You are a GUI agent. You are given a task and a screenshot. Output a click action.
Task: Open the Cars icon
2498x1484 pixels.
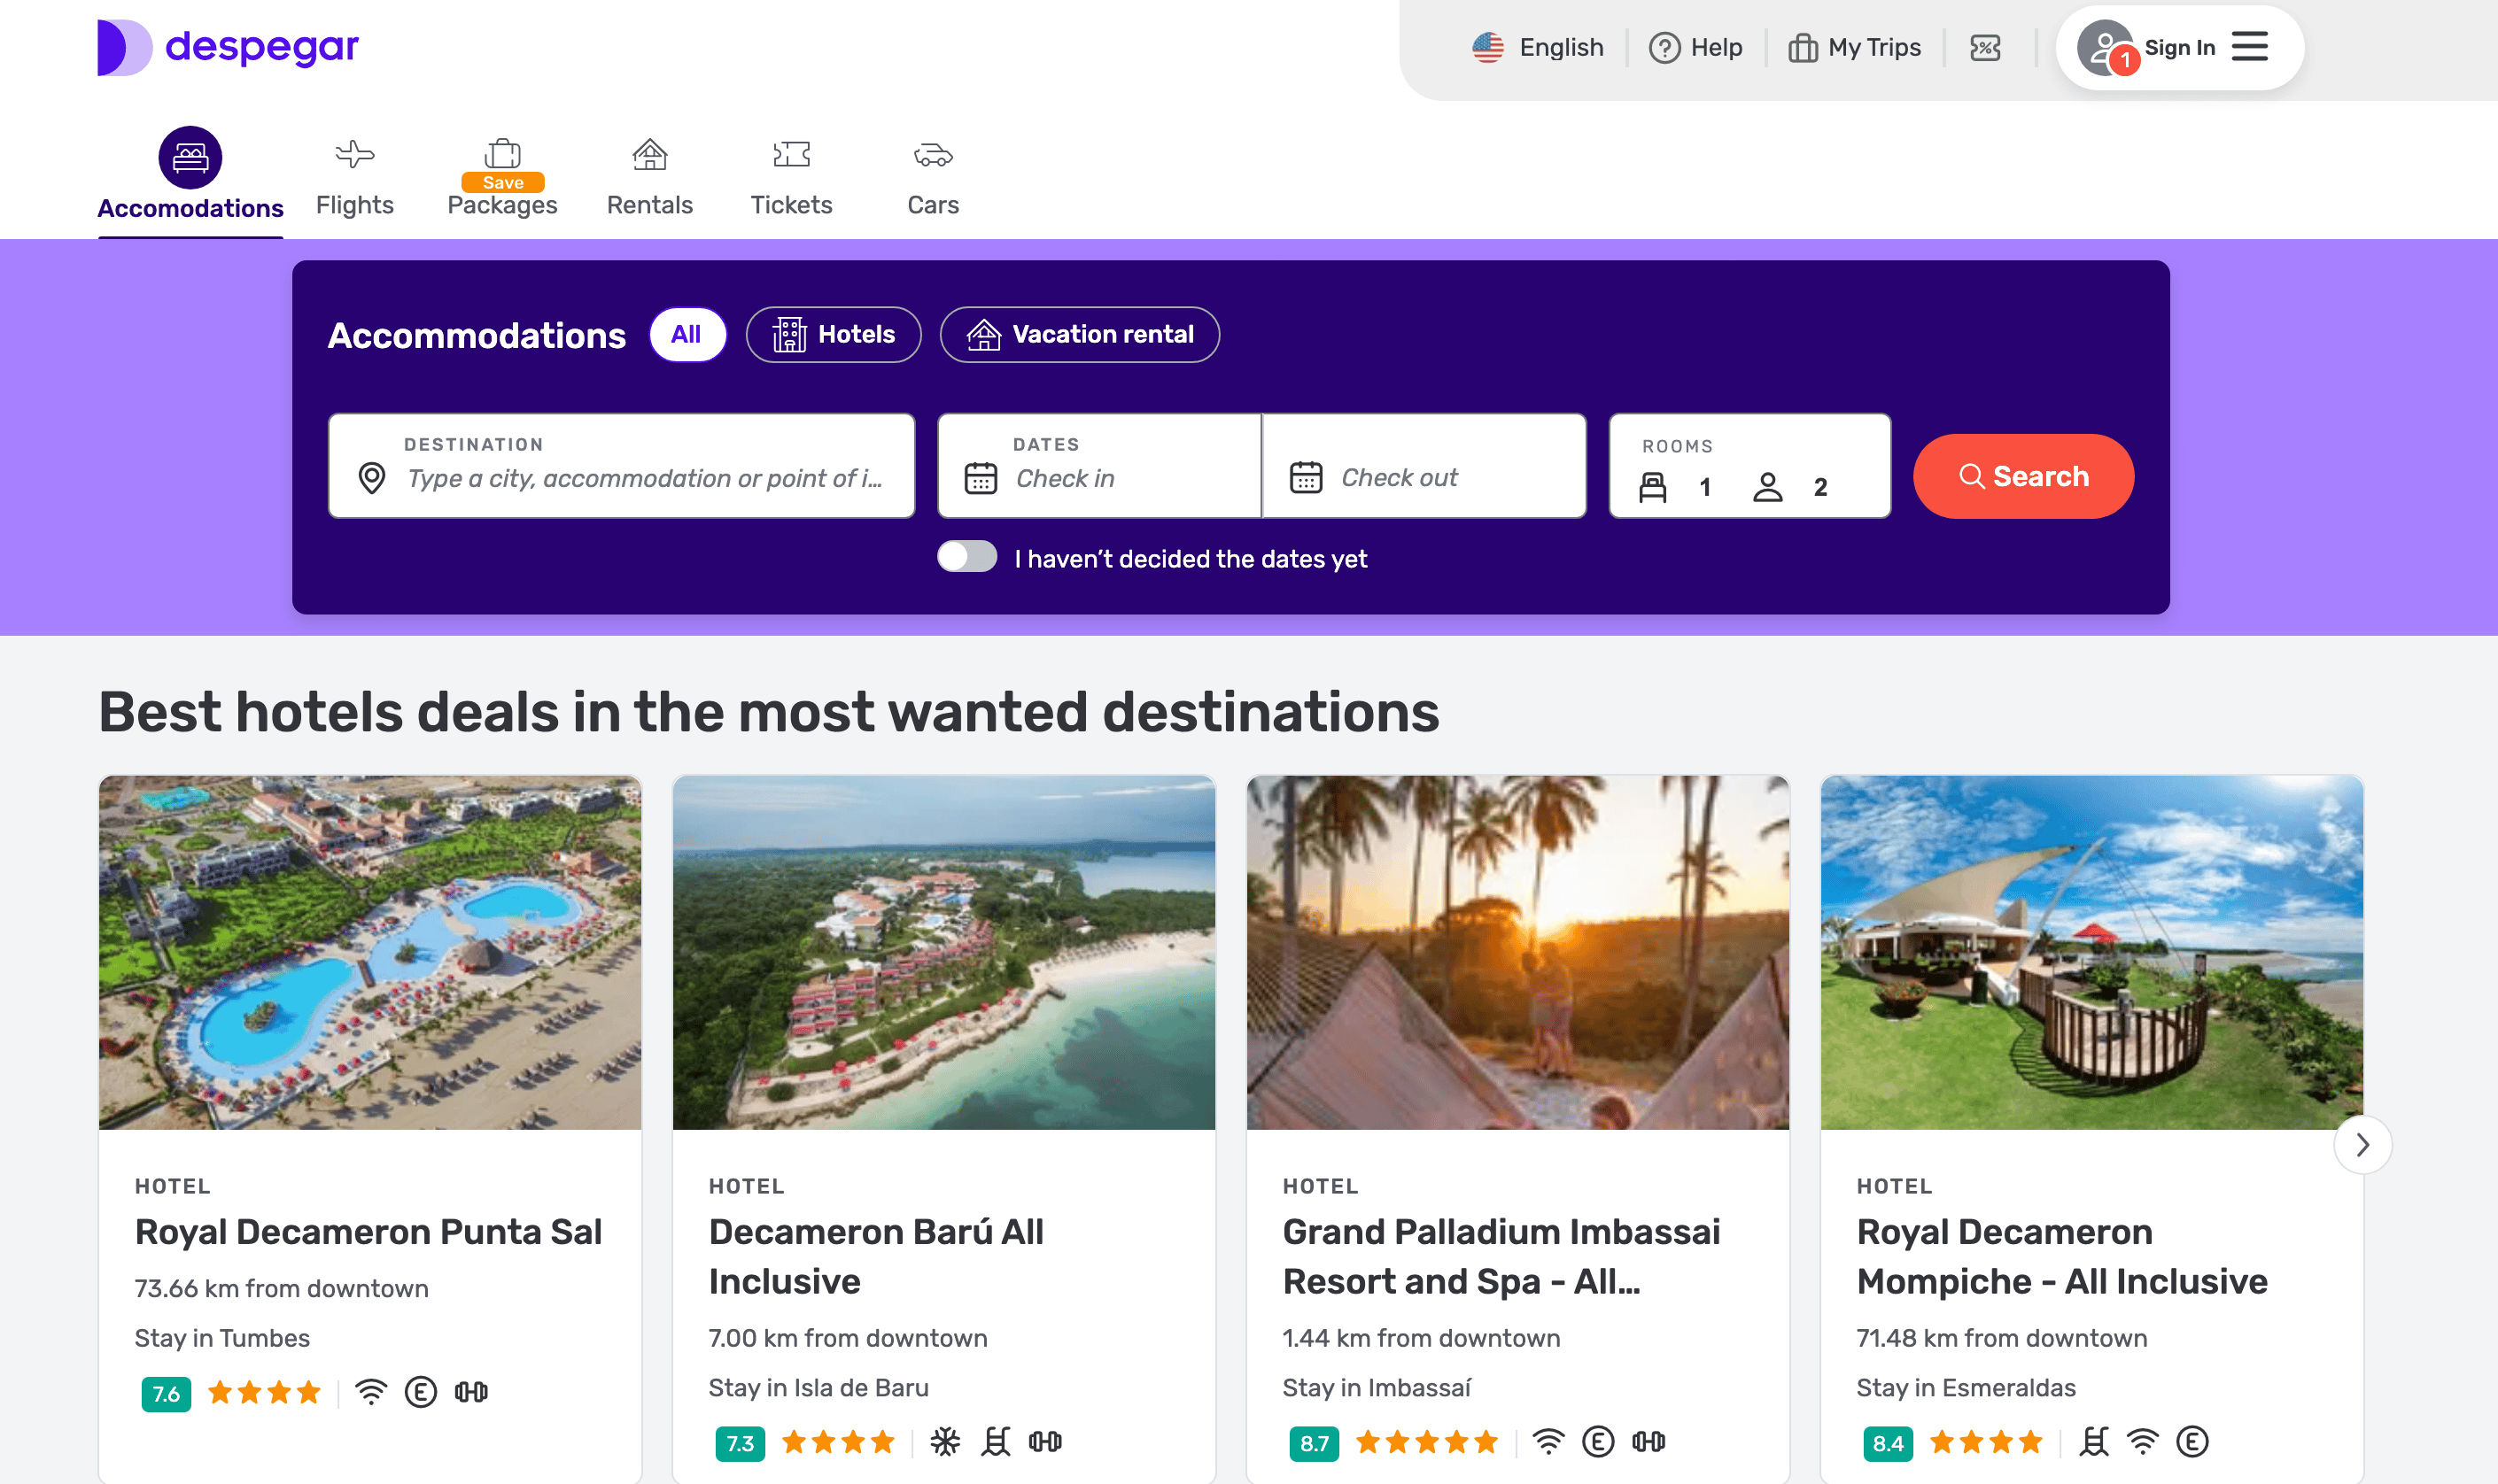click(933, 155)
